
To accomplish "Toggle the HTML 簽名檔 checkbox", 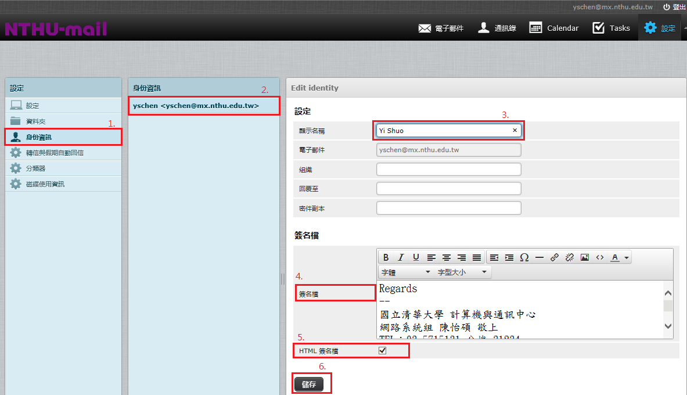I will coord(382,350).
